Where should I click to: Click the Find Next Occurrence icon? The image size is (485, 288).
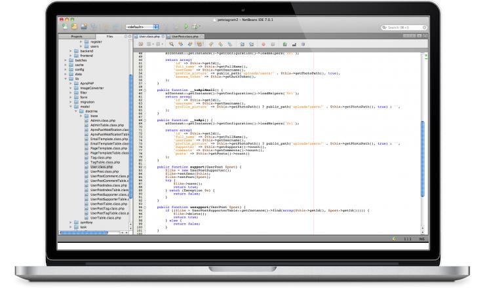pos(190,45)
